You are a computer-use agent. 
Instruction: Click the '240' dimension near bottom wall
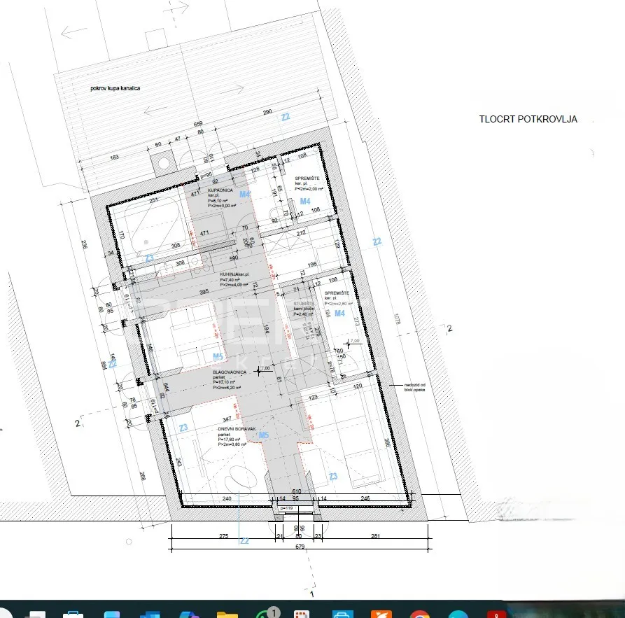227,498
